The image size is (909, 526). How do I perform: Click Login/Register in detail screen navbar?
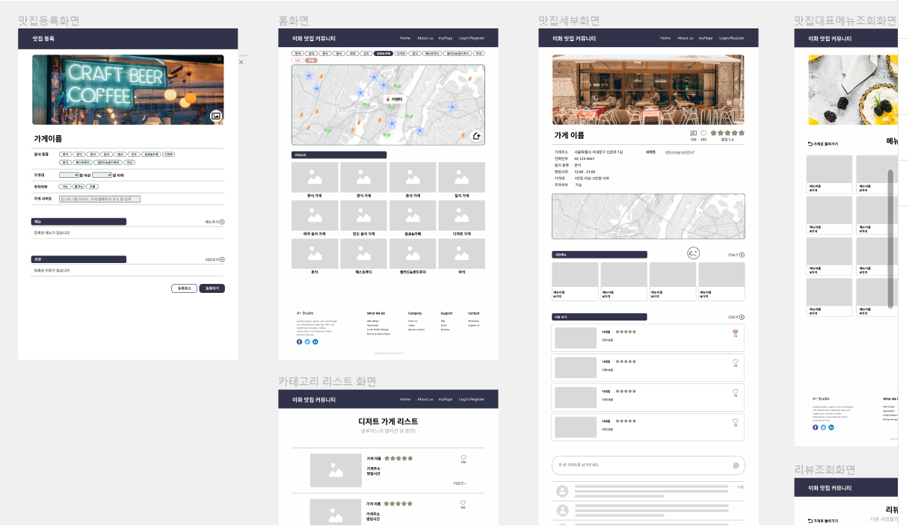pyautogui.click(x=732, y=38)
